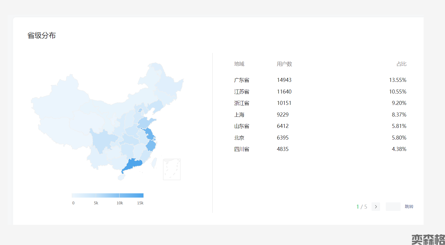Click the 地域 column header
This screenshot has height=245, width=445.
pyautogui.click(x=239, y=64)
